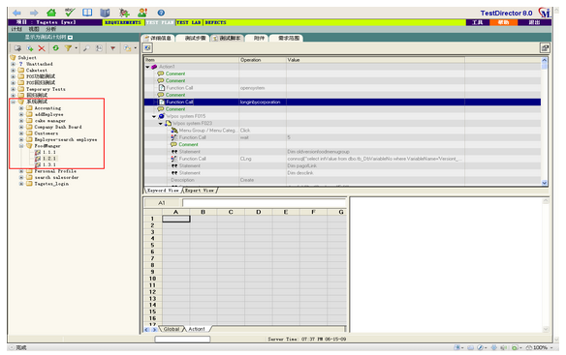566x355 pixels.
Task: Switch to the TEST LAB module tab
Action: point(189,22)
